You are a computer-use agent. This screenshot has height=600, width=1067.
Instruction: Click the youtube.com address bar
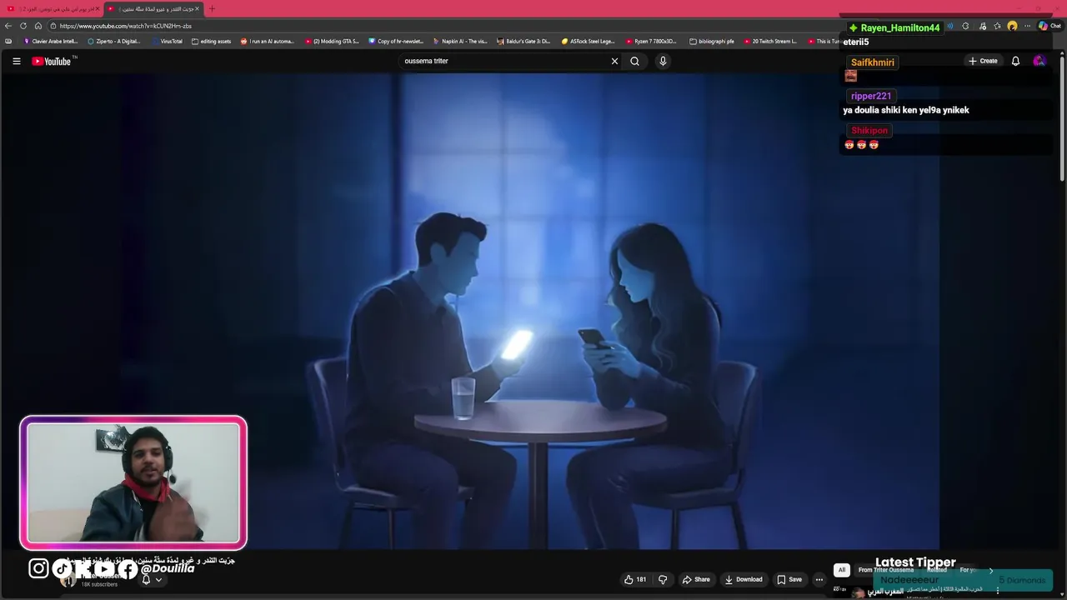(x=442, y=26)
